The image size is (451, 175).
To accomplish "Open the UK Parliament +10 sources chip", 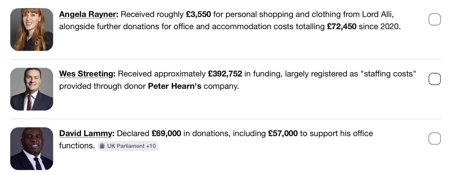I will pyautogui.click(x=128, y=146).
